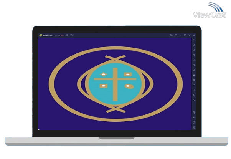Go back using the arrow icon in side toolbar
Image resolution: width=231 pixels, height=159 pixels.
click(194, 118)
